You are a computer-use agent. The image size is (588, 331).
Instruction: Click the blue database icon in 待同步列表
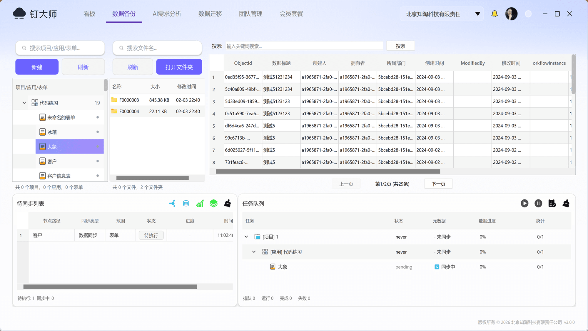186,203
